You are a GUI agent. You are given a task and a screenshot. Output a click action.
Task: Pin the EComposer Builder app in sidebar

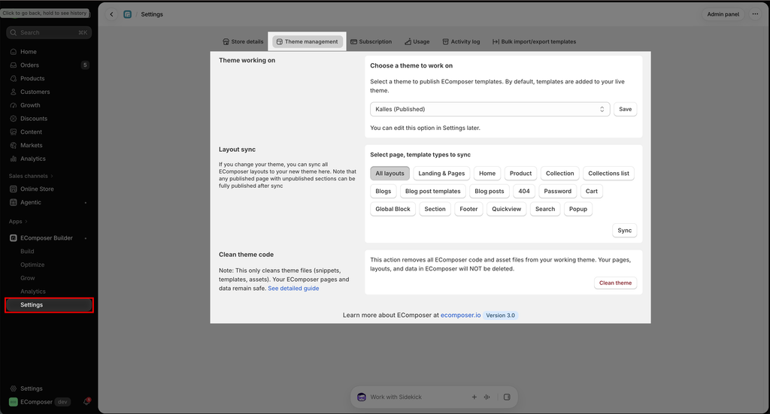86,238
